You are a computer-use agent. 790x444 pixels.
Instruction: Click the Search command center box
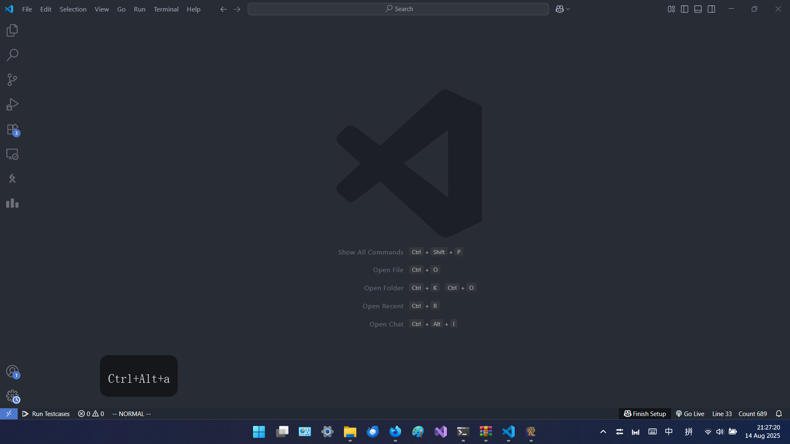click(x=398, y=9)
